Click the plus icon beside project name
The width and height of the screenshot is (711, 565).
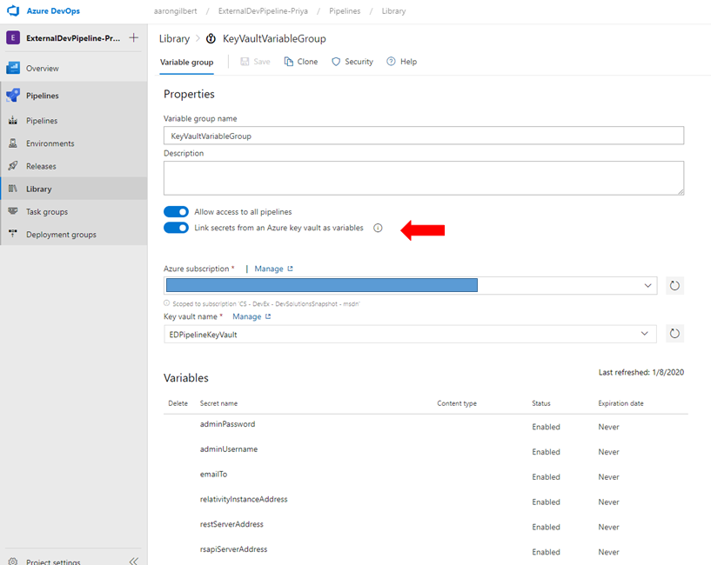[x=133, y=37]
